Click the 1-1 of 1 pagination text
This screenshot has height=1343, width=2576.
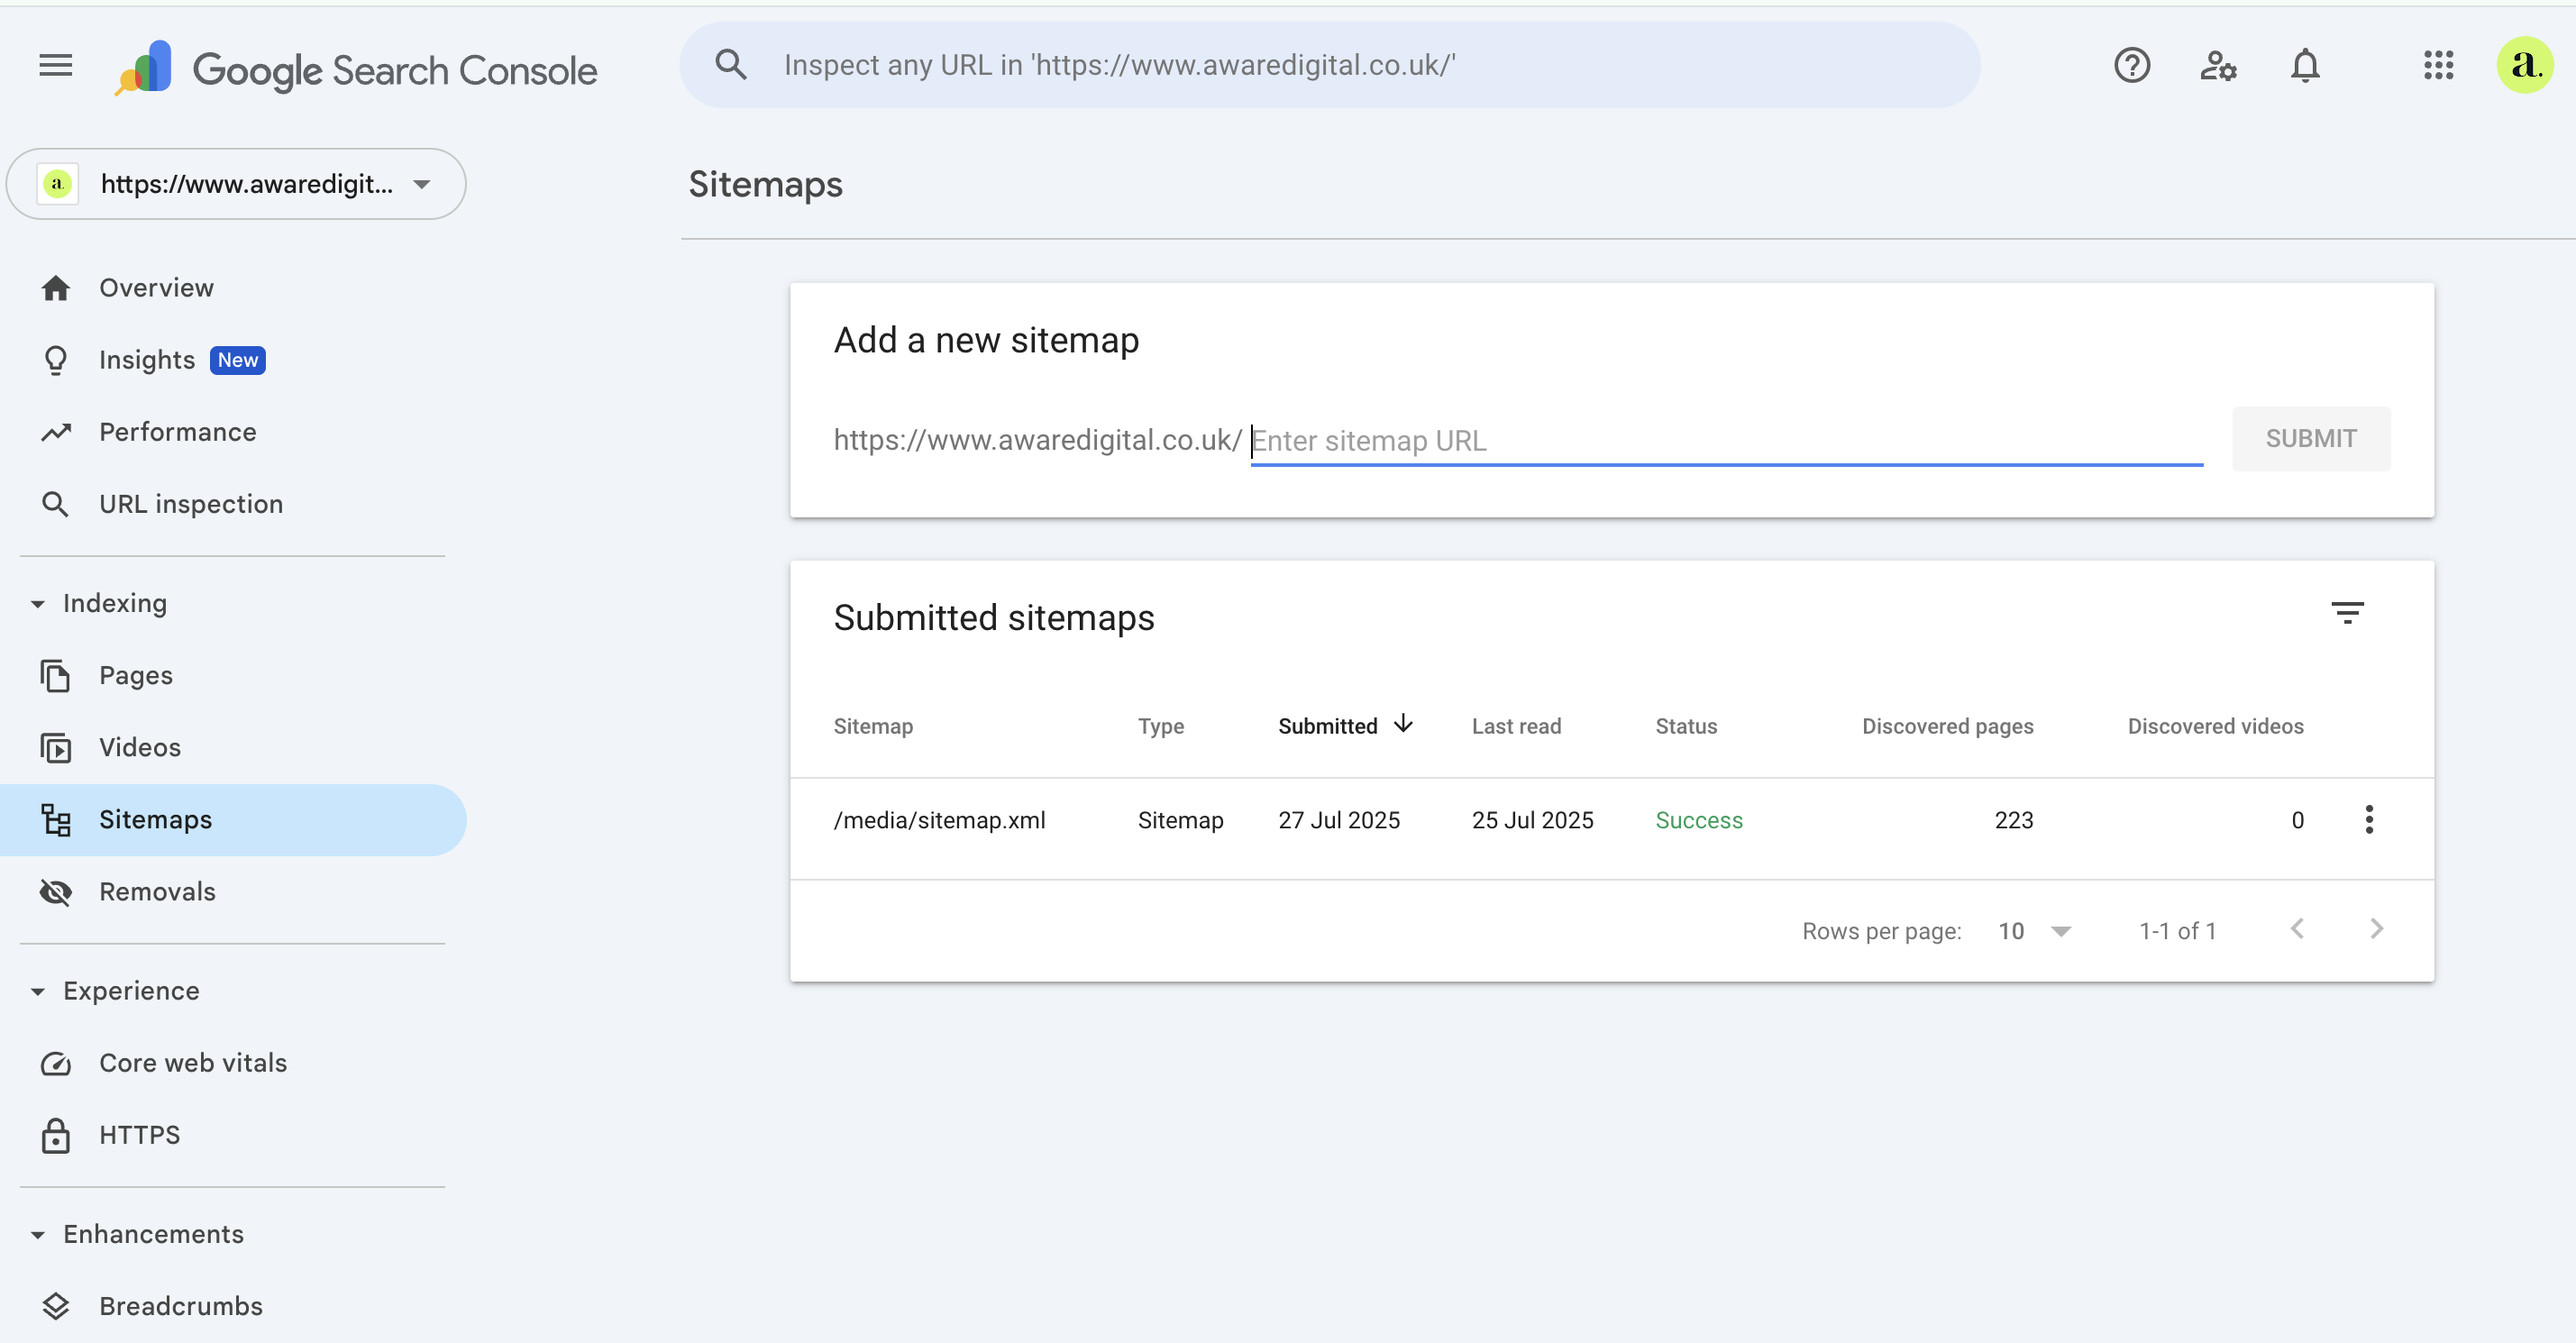point(2177,932)
